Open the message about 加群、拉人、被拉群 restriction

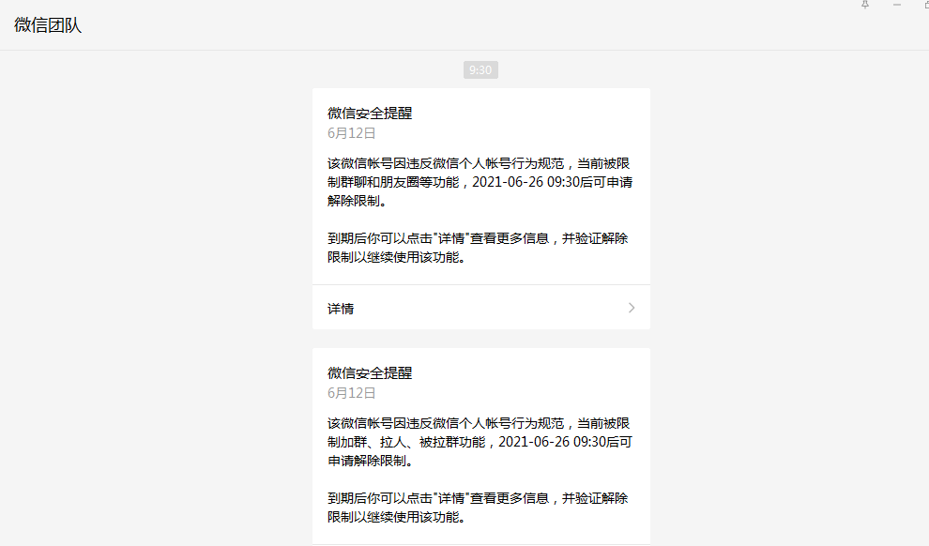click(480, 442)
